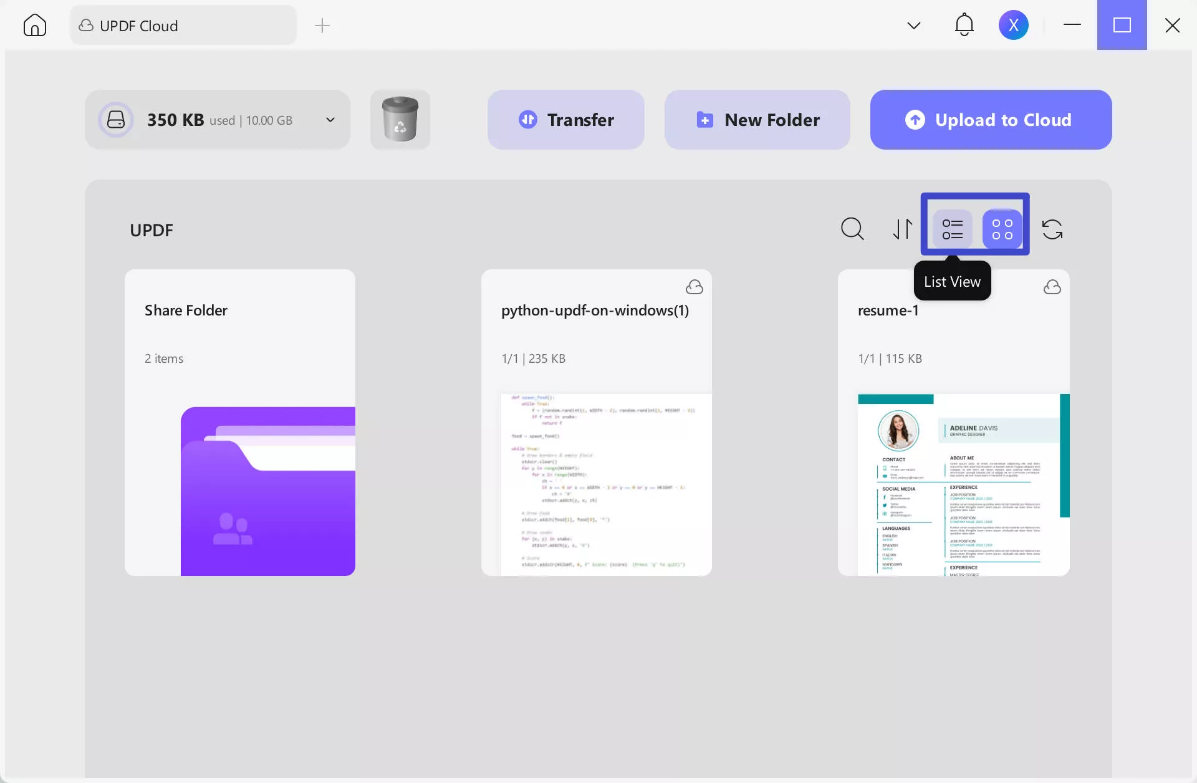Open the account avatar menu
This screenshot has height=783, width=1197.
coord(1014,25)
